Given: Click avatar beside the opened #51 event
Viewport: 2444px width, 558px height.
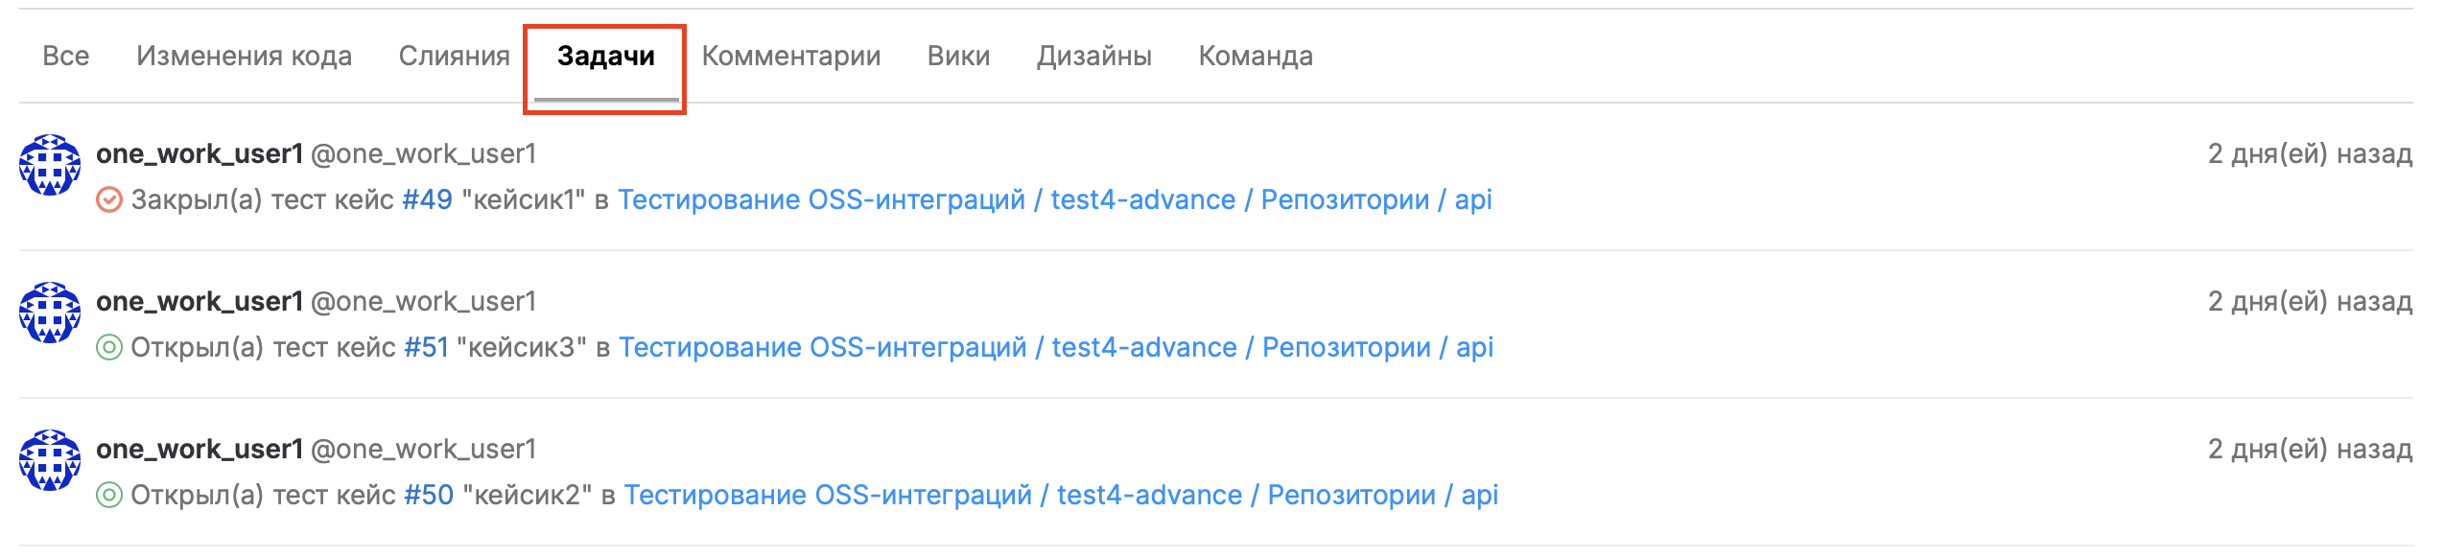Looking at the screenshot, I should 50,313.
